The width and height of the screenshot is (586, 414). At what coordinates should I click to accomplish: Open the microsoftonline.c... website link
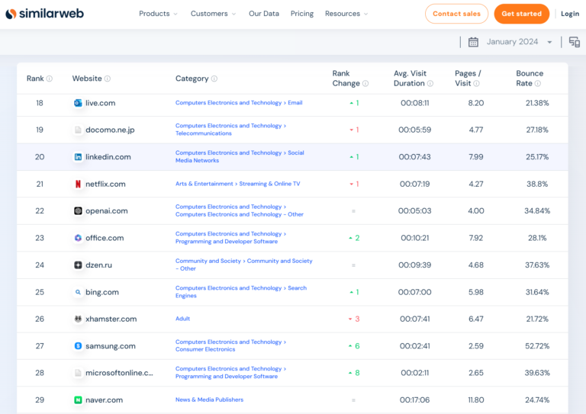click(x=119, y=373)
